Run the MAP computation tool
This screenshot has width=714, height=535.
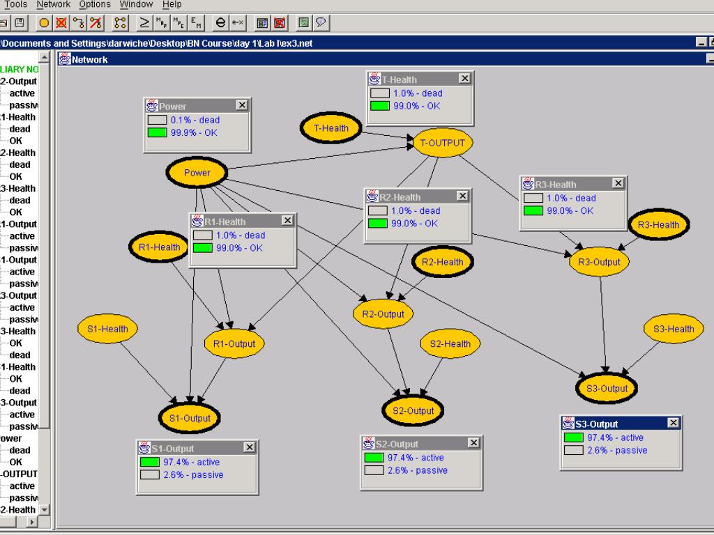click(162, 22)
